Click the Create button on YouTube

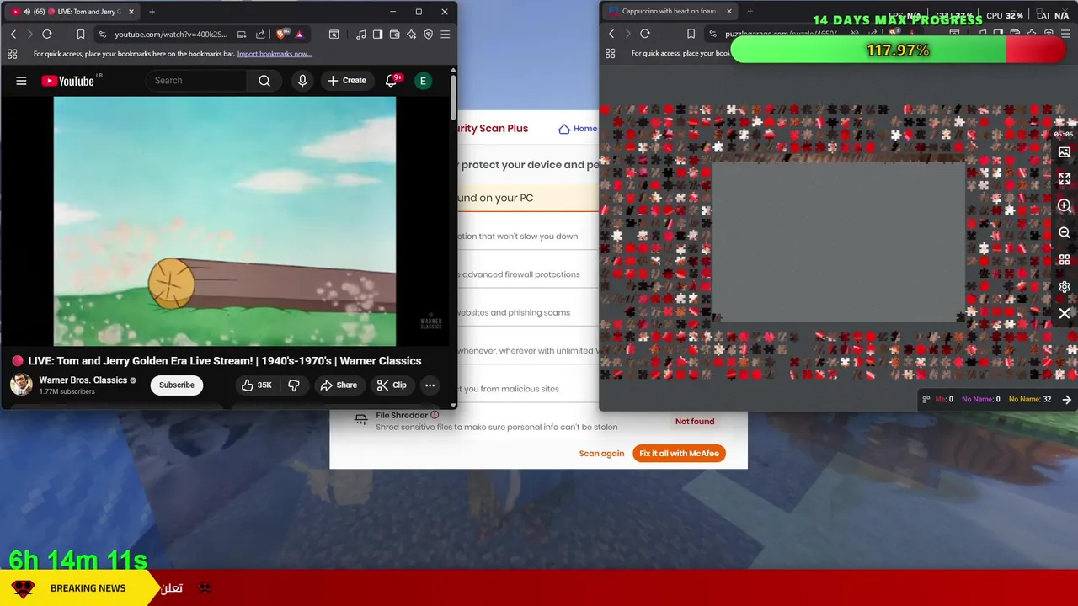347,81
